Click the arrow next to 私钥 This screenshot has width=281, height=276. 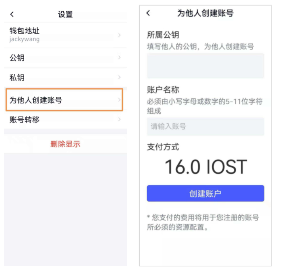click(x=120, y=77)
